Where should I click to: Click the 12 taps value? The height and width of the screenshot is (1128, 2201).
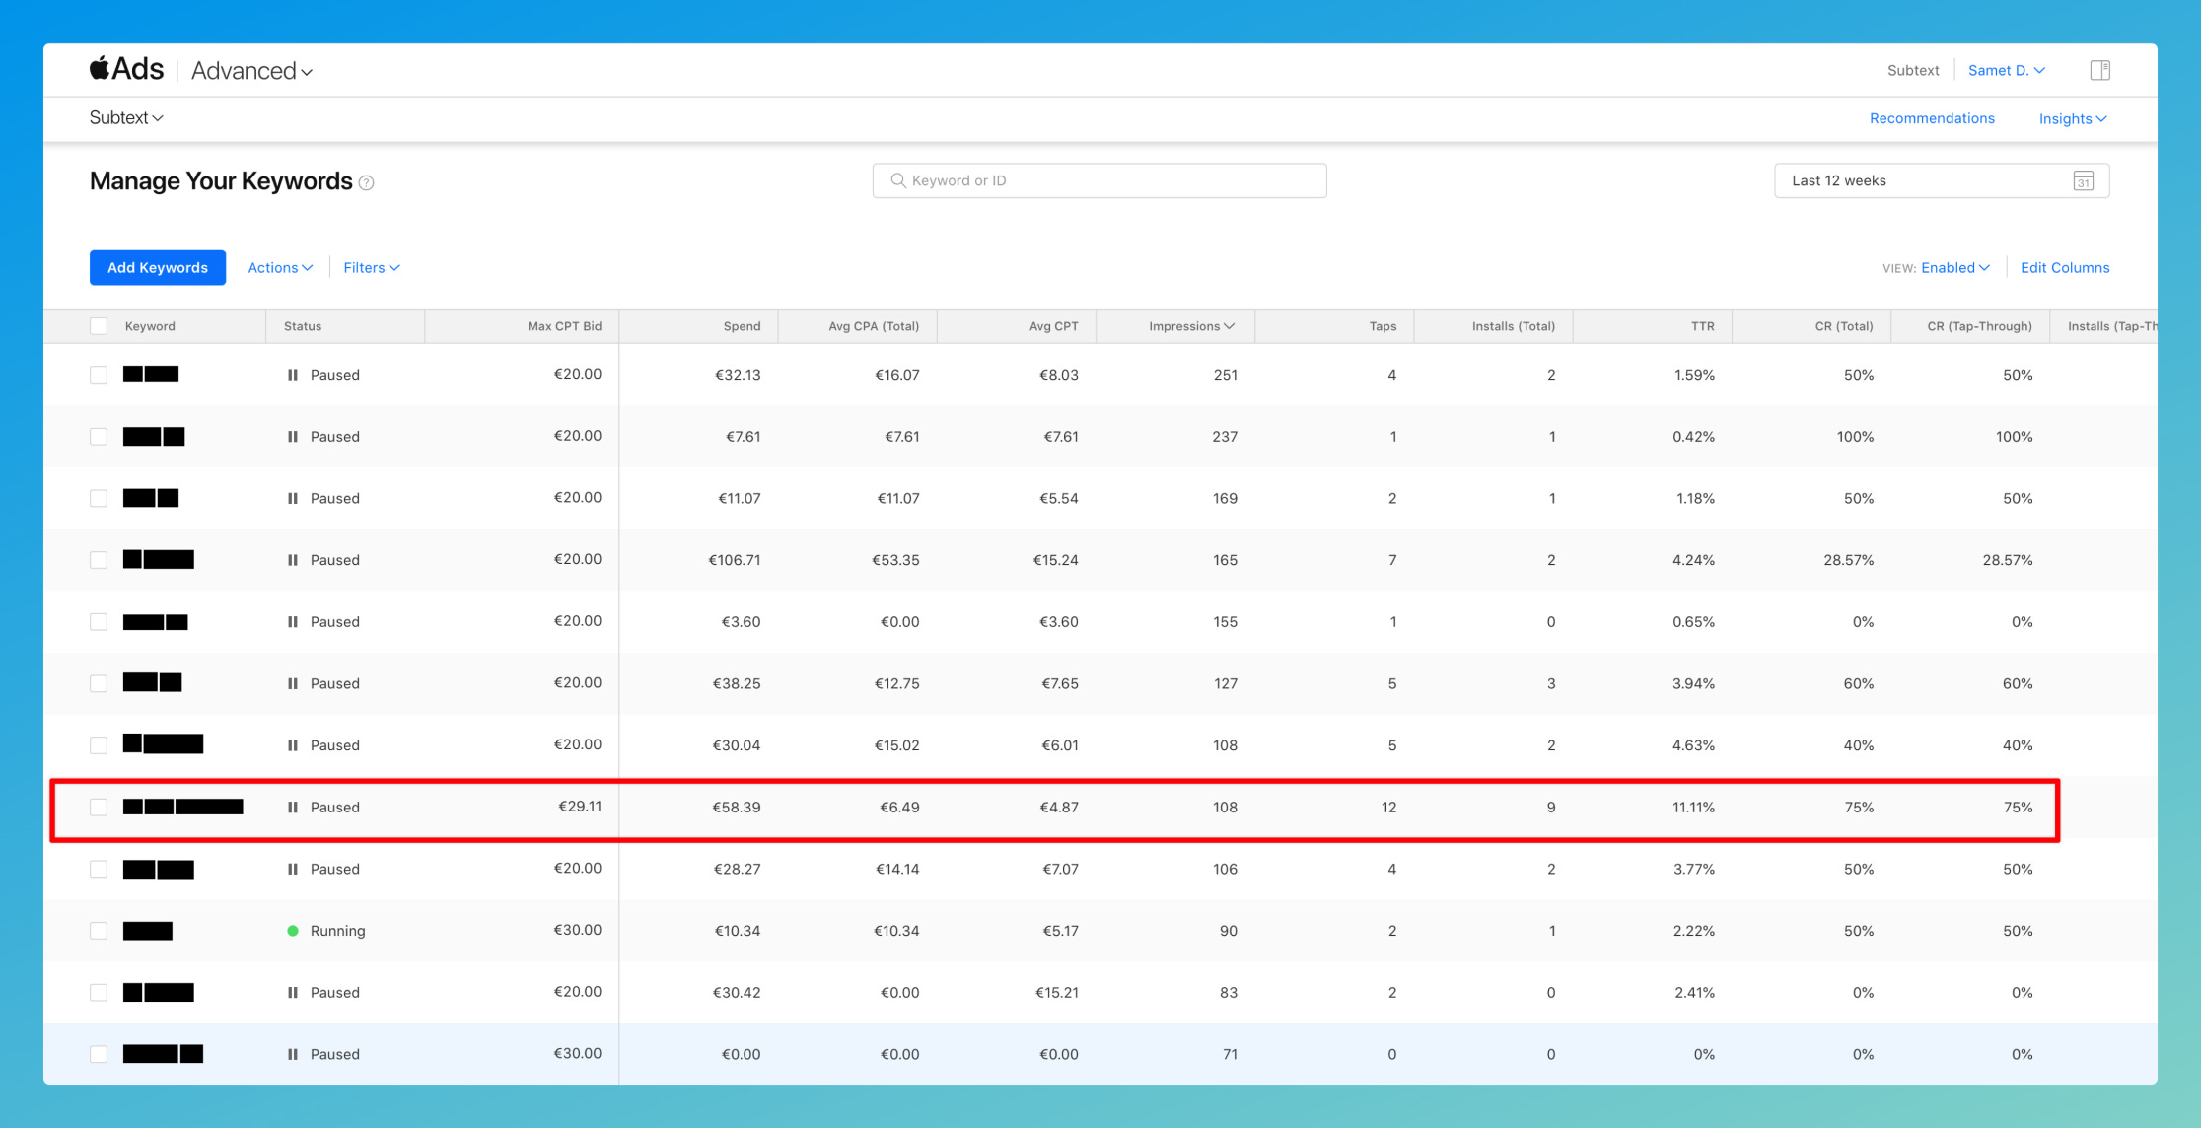(1388, 807)
